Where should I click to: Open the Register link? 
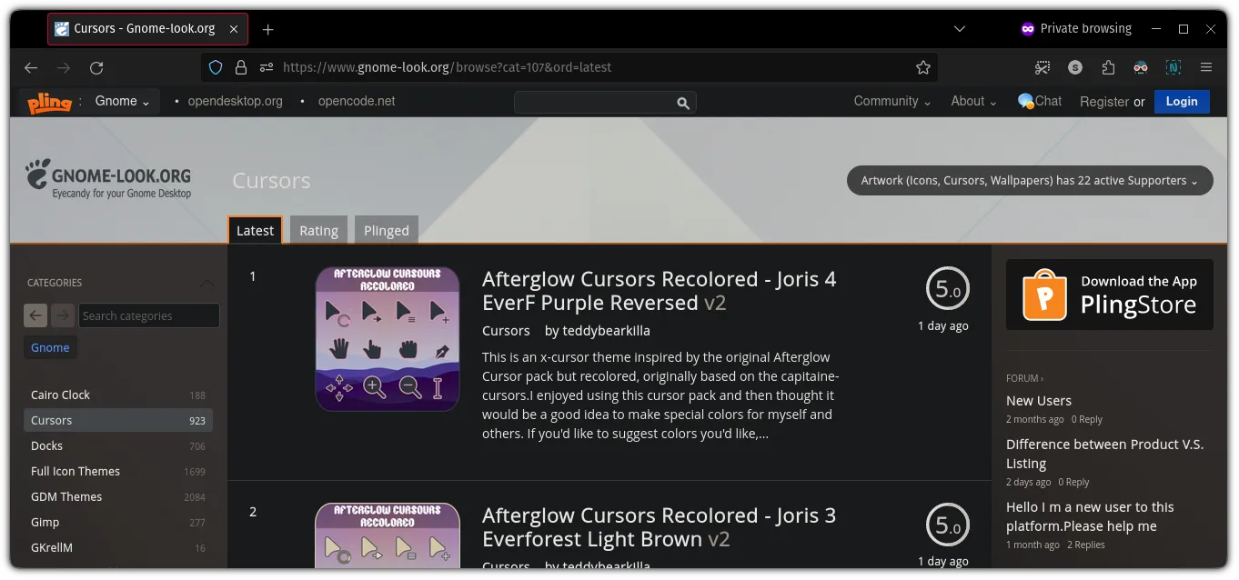(x=1103, y=102)
